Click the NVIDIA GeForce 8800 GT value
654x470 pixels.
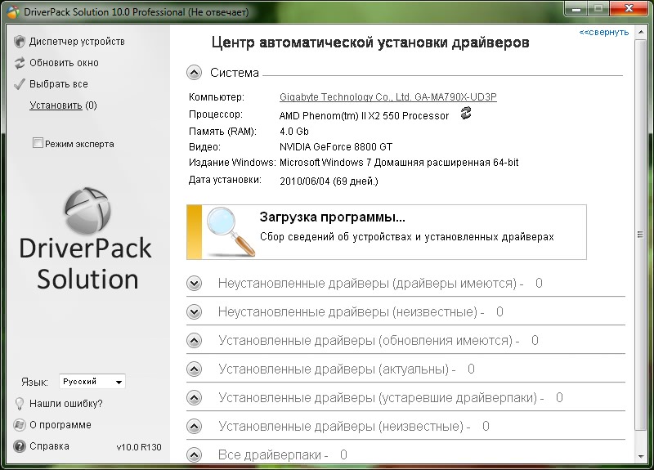[x=336, y=147]
